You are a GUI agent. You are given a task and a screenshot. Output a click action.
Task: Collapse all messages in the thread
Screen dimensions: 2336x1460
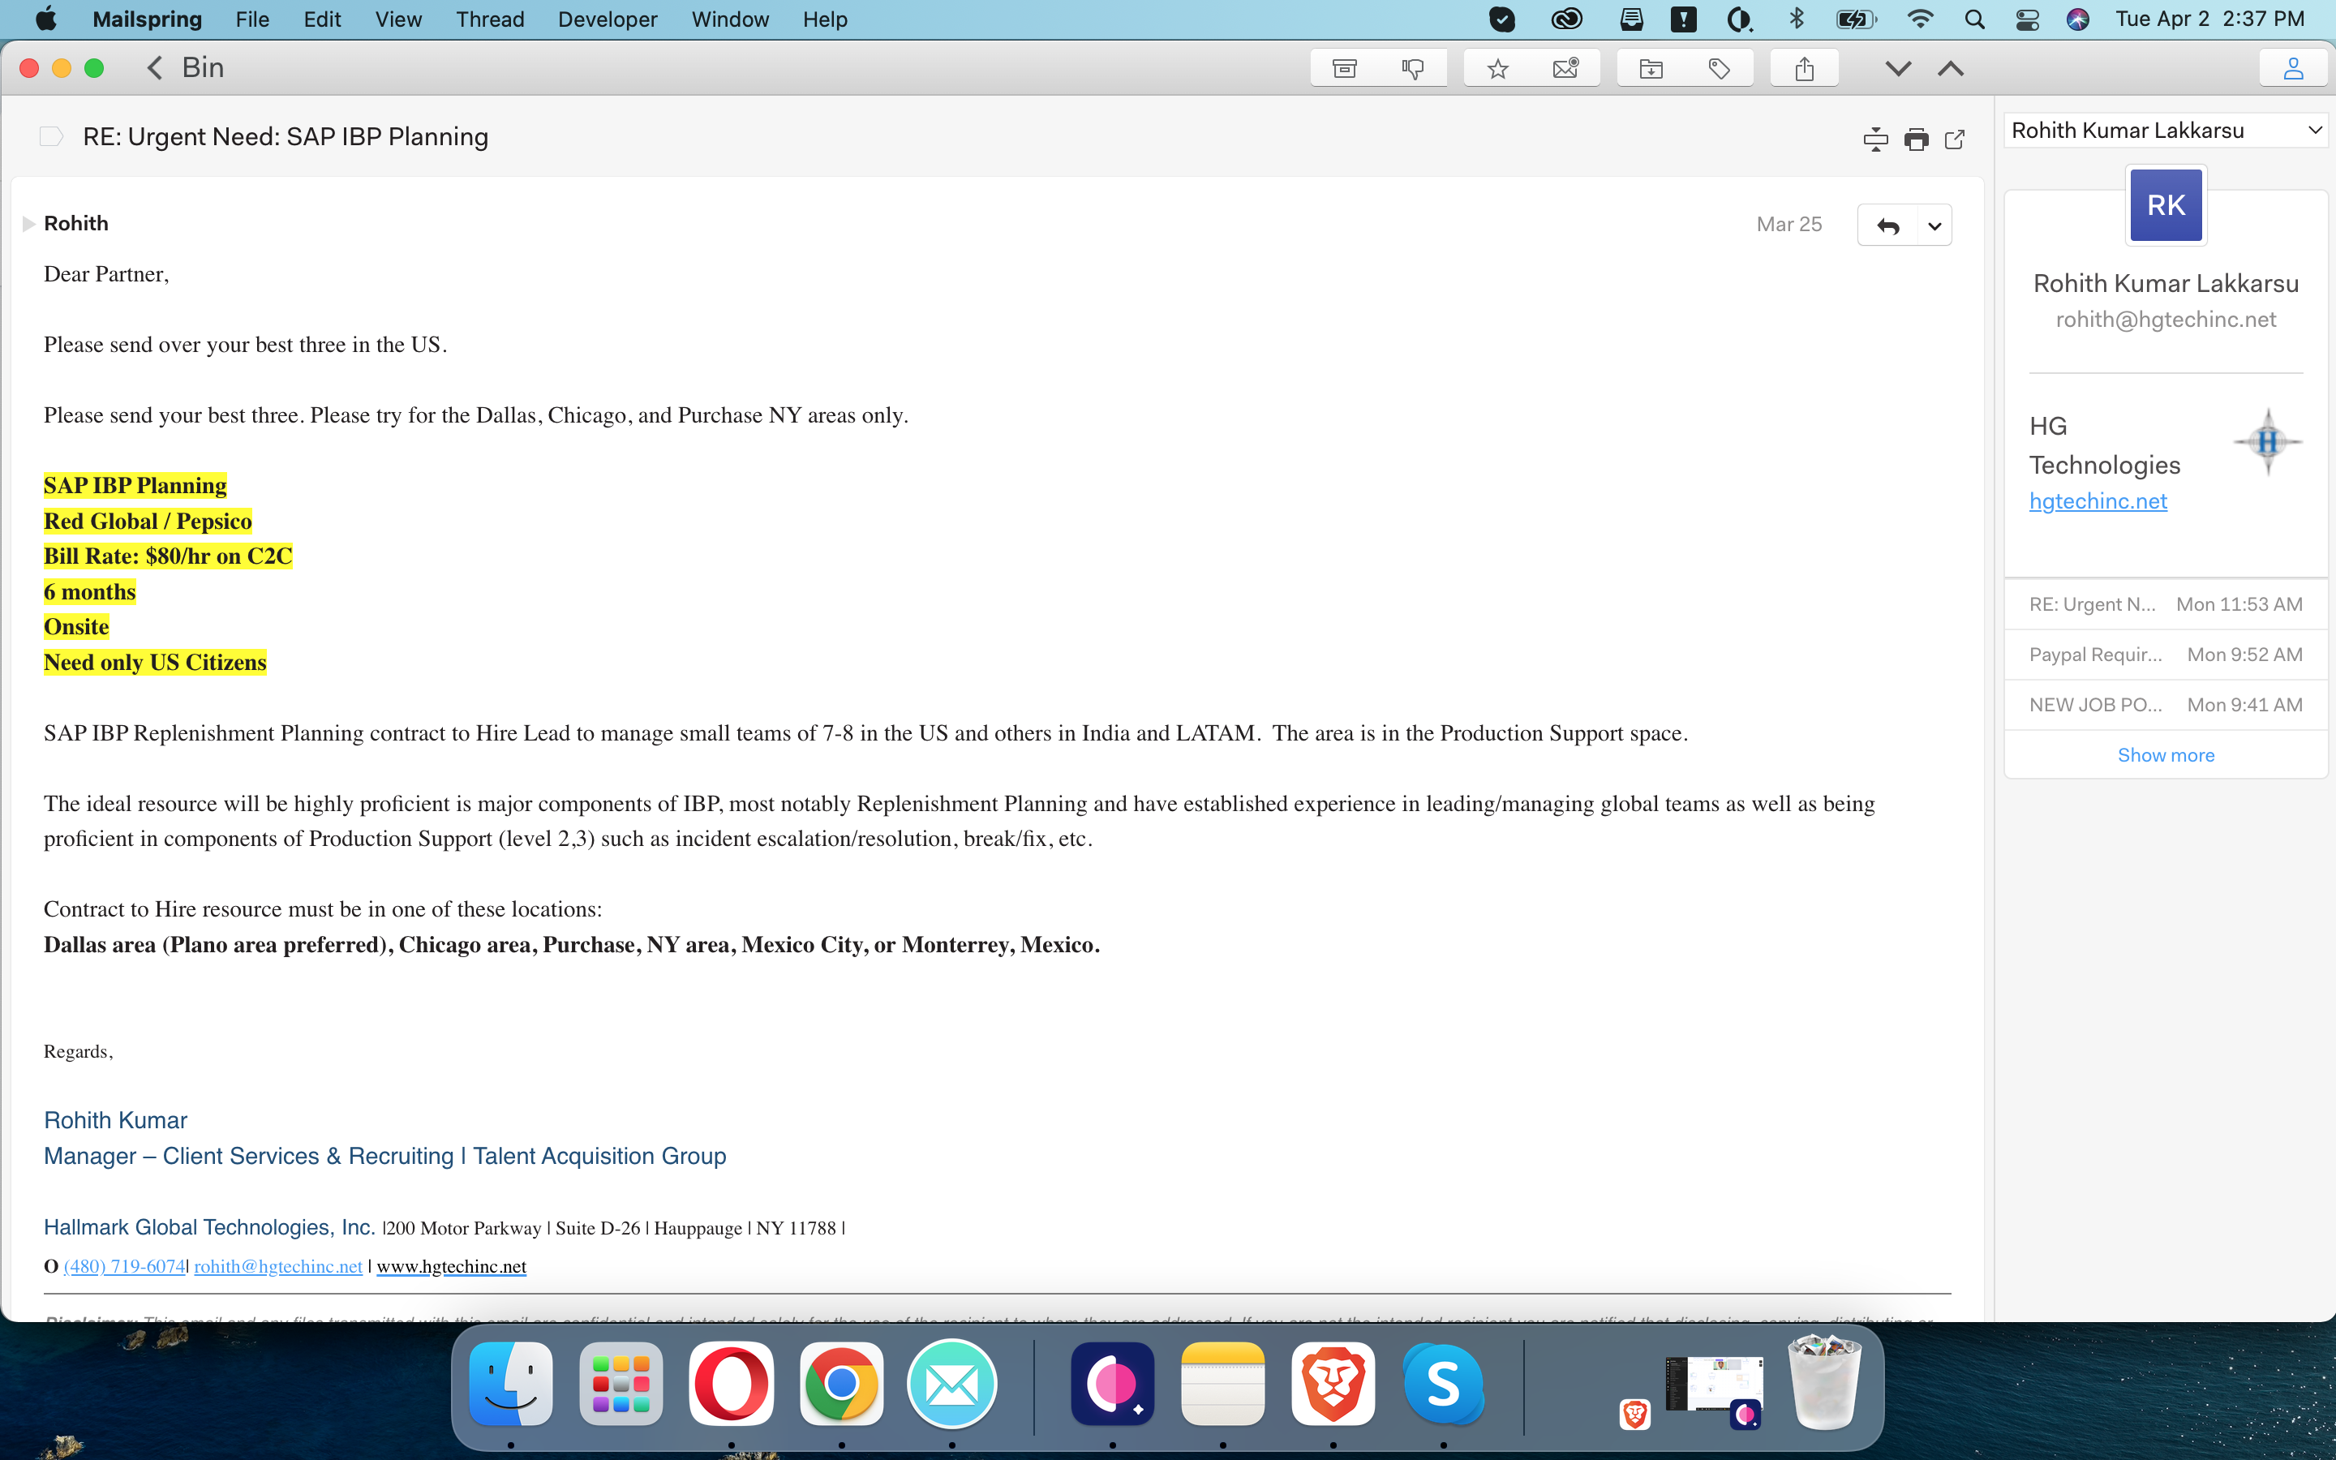click(1874, 140)
